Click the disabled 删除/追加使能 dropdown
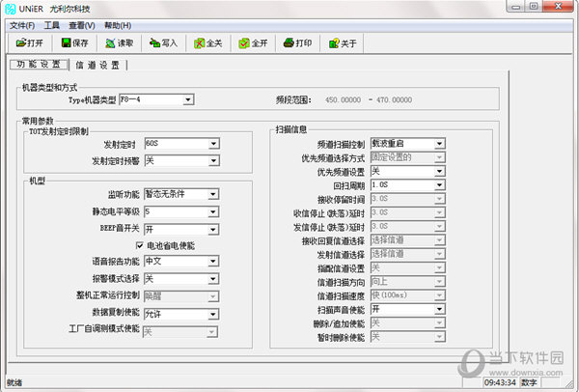 click(407, 322)
